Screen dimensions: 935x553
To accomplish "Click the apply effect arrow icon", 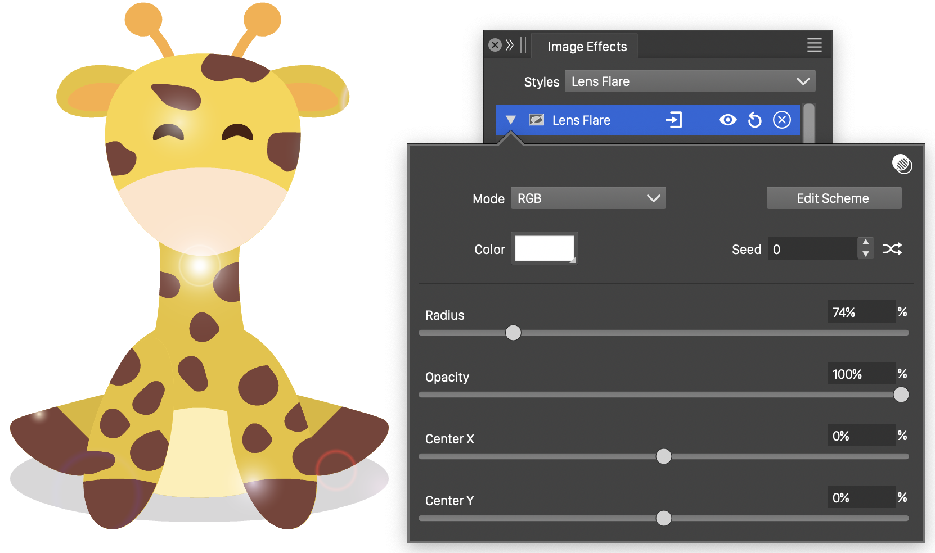I will point(673,120).
